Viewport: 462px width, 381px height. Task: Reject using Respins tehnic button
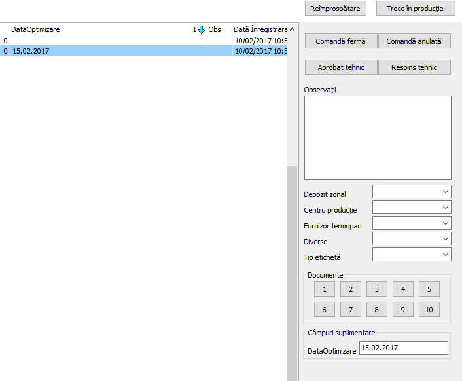pos(414,67)
